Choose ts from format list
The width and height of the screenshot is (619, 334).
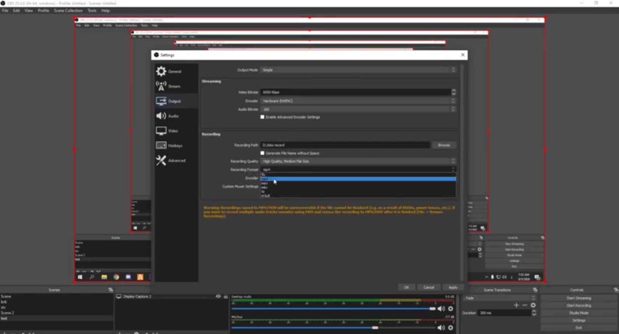pyautogui.click(x=358, y=191)
